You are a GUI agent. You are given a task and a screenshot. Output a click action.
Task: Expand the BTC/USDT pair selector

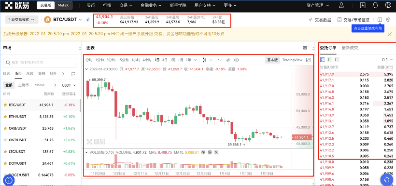click(x=63, y=19)
